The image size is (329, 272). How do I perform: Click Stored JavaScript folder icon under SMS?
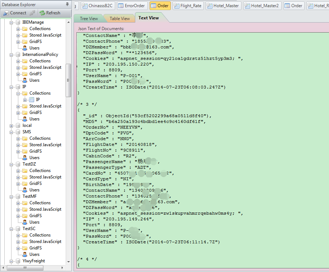[x=25, y=145]
